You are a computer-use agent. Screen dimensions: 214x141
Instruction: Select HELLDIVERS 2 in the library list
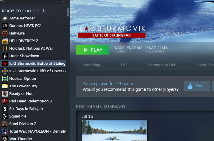click(33, 41)
